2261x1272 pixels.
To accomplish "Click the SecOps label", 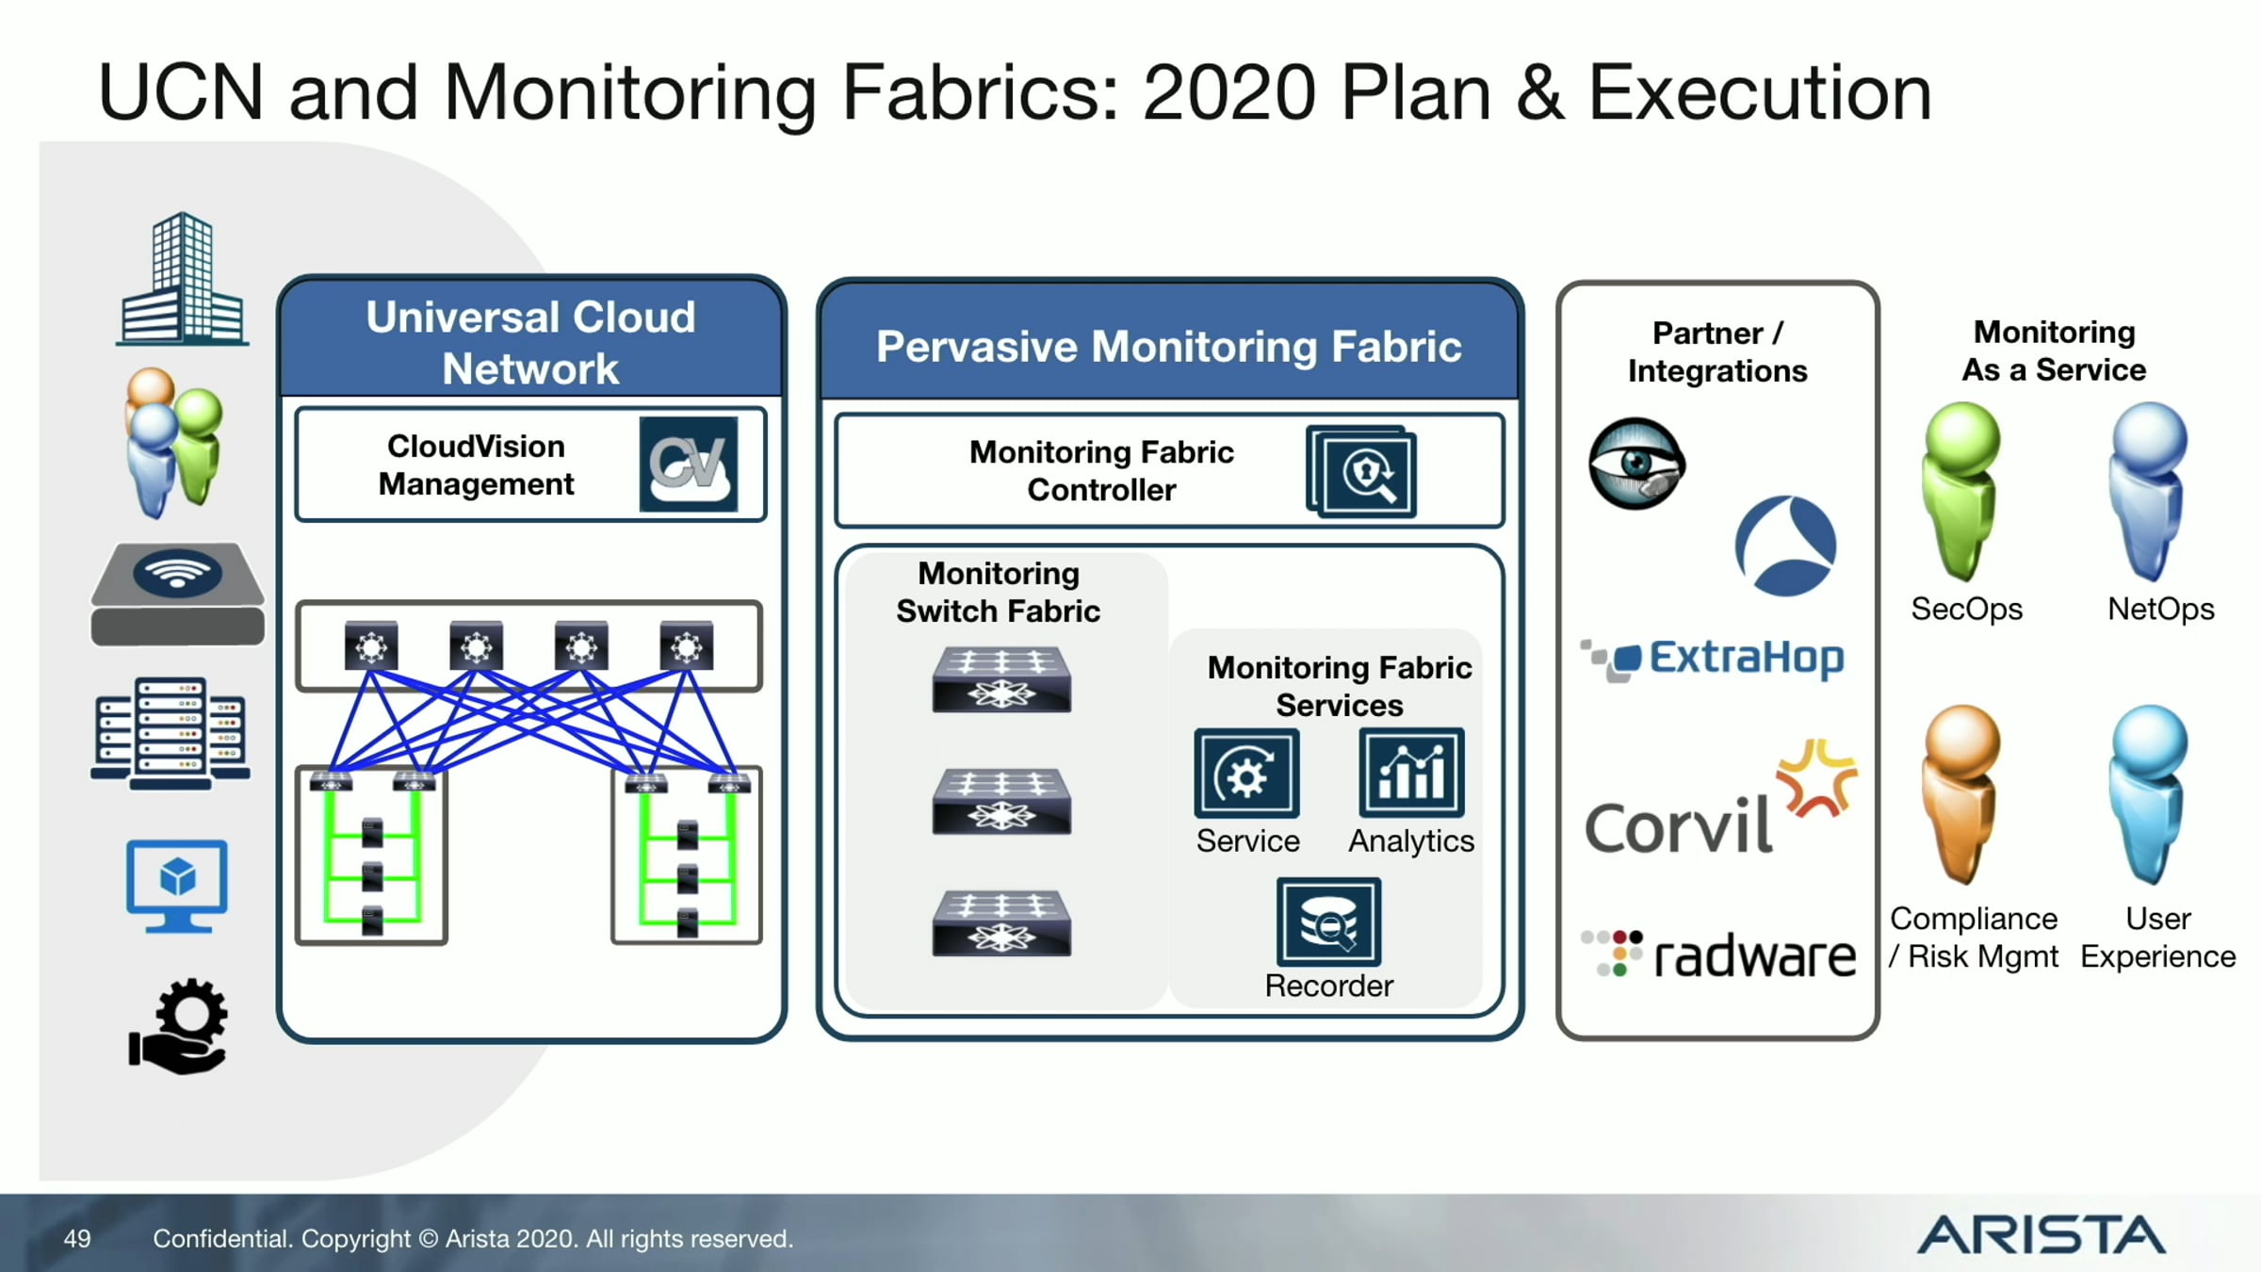I will click(x=1967, y=609).
